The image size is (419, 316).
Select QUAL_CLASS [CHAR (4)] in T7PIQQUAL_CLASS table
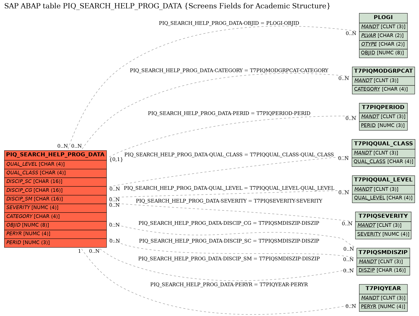[x=383, y=162]
